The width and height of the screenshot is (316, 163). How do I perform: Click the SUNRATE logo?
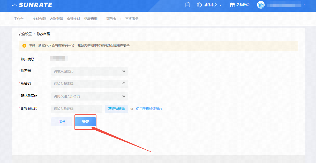(x=32, y=5)
